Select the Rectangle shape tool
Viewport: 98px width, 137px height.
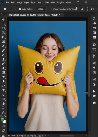[3, 99]
